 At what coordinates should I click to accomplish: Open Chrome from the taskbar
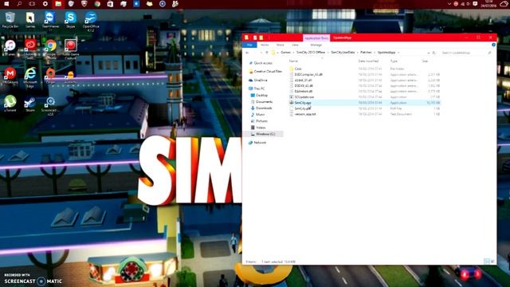click(97, 4)
